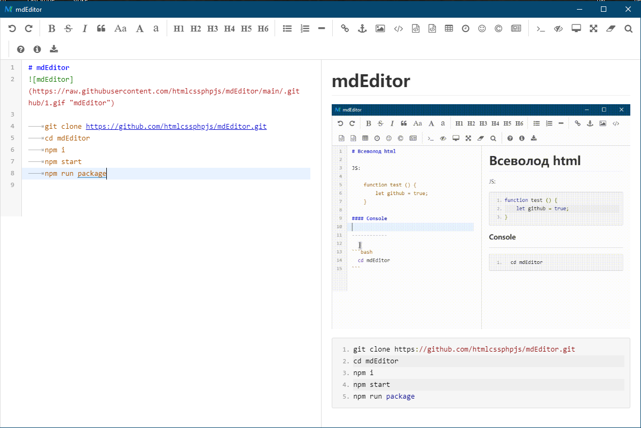Minimize the mdEditor window
Image resolution: width=641 pixels, height=428 pixels.
pyautogui.click(x=579, y=9)
